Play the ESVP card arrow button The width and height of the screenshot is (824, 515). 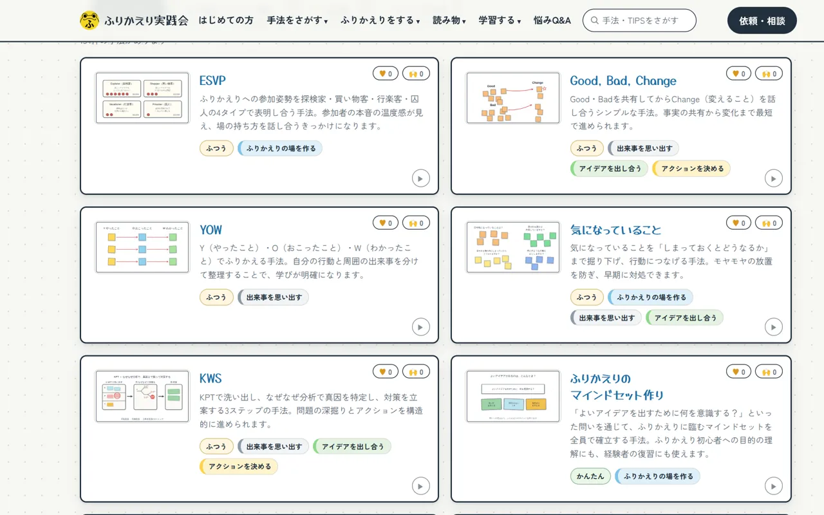click(x=420, y=178)
